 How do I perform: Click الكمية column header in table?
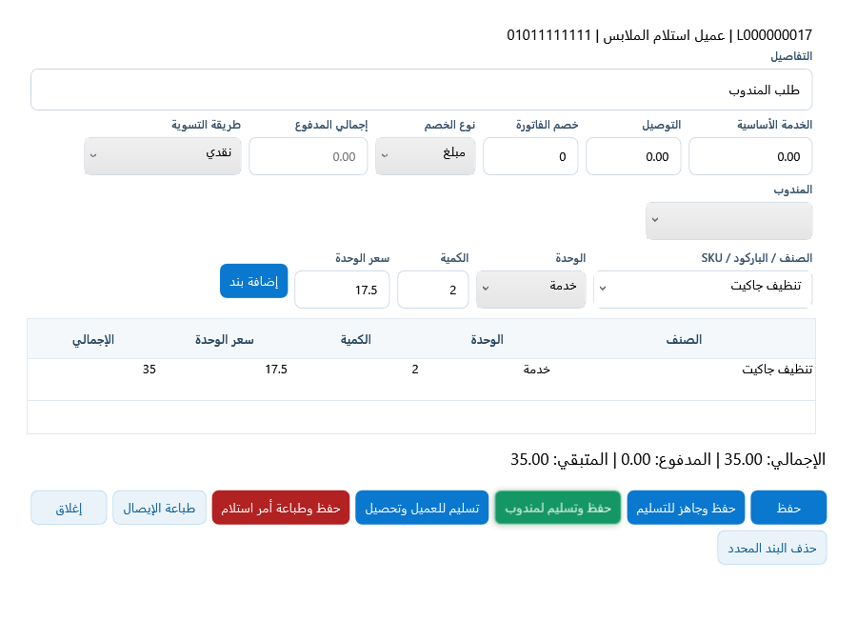[x=356, y=339]
